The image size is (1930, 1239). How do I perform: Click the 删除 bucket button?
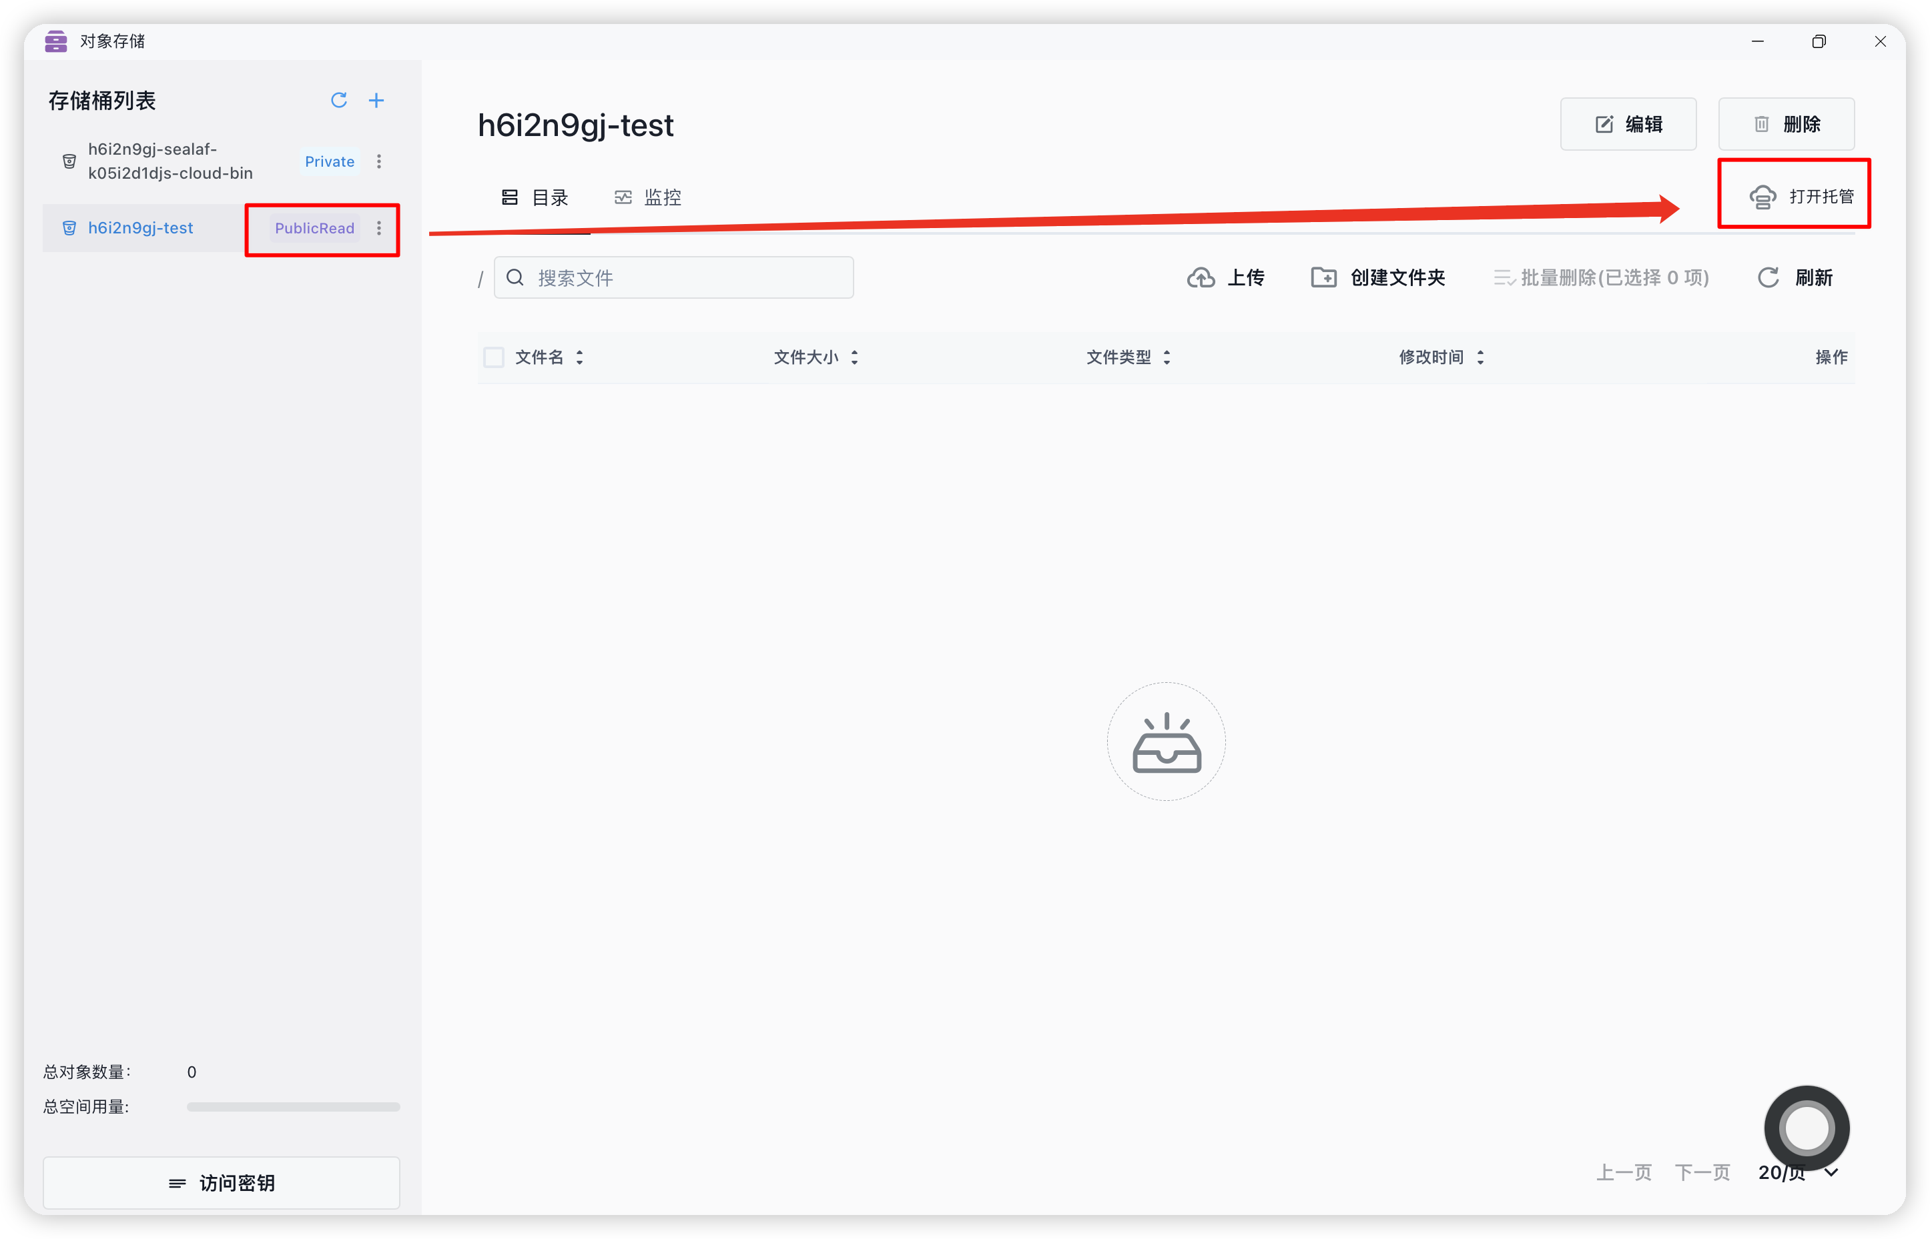click(1786, 124)
